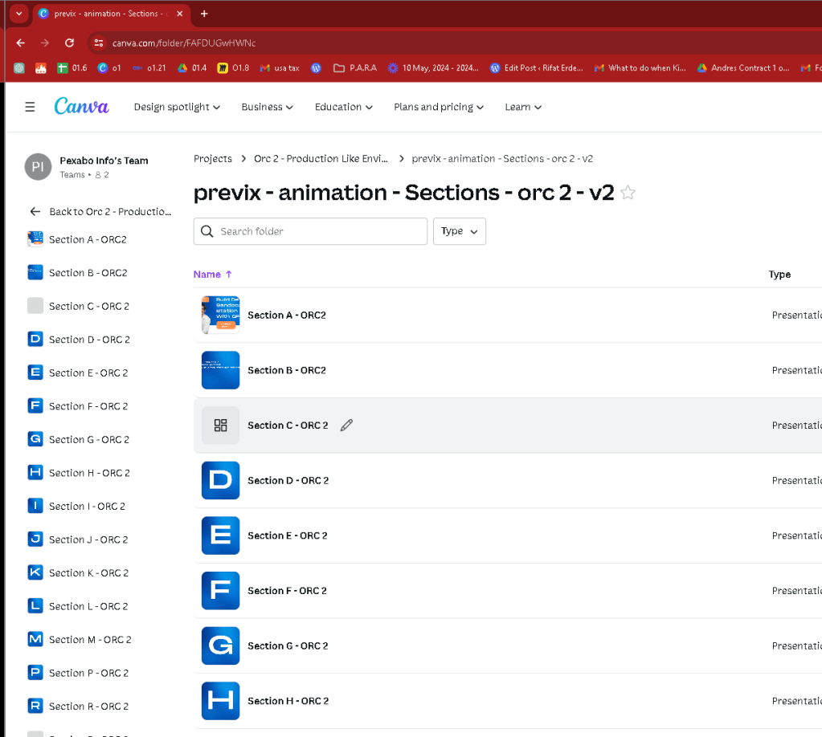Go to Projects breadcrumb
822x737 pixels.
[x=212, y=158]
